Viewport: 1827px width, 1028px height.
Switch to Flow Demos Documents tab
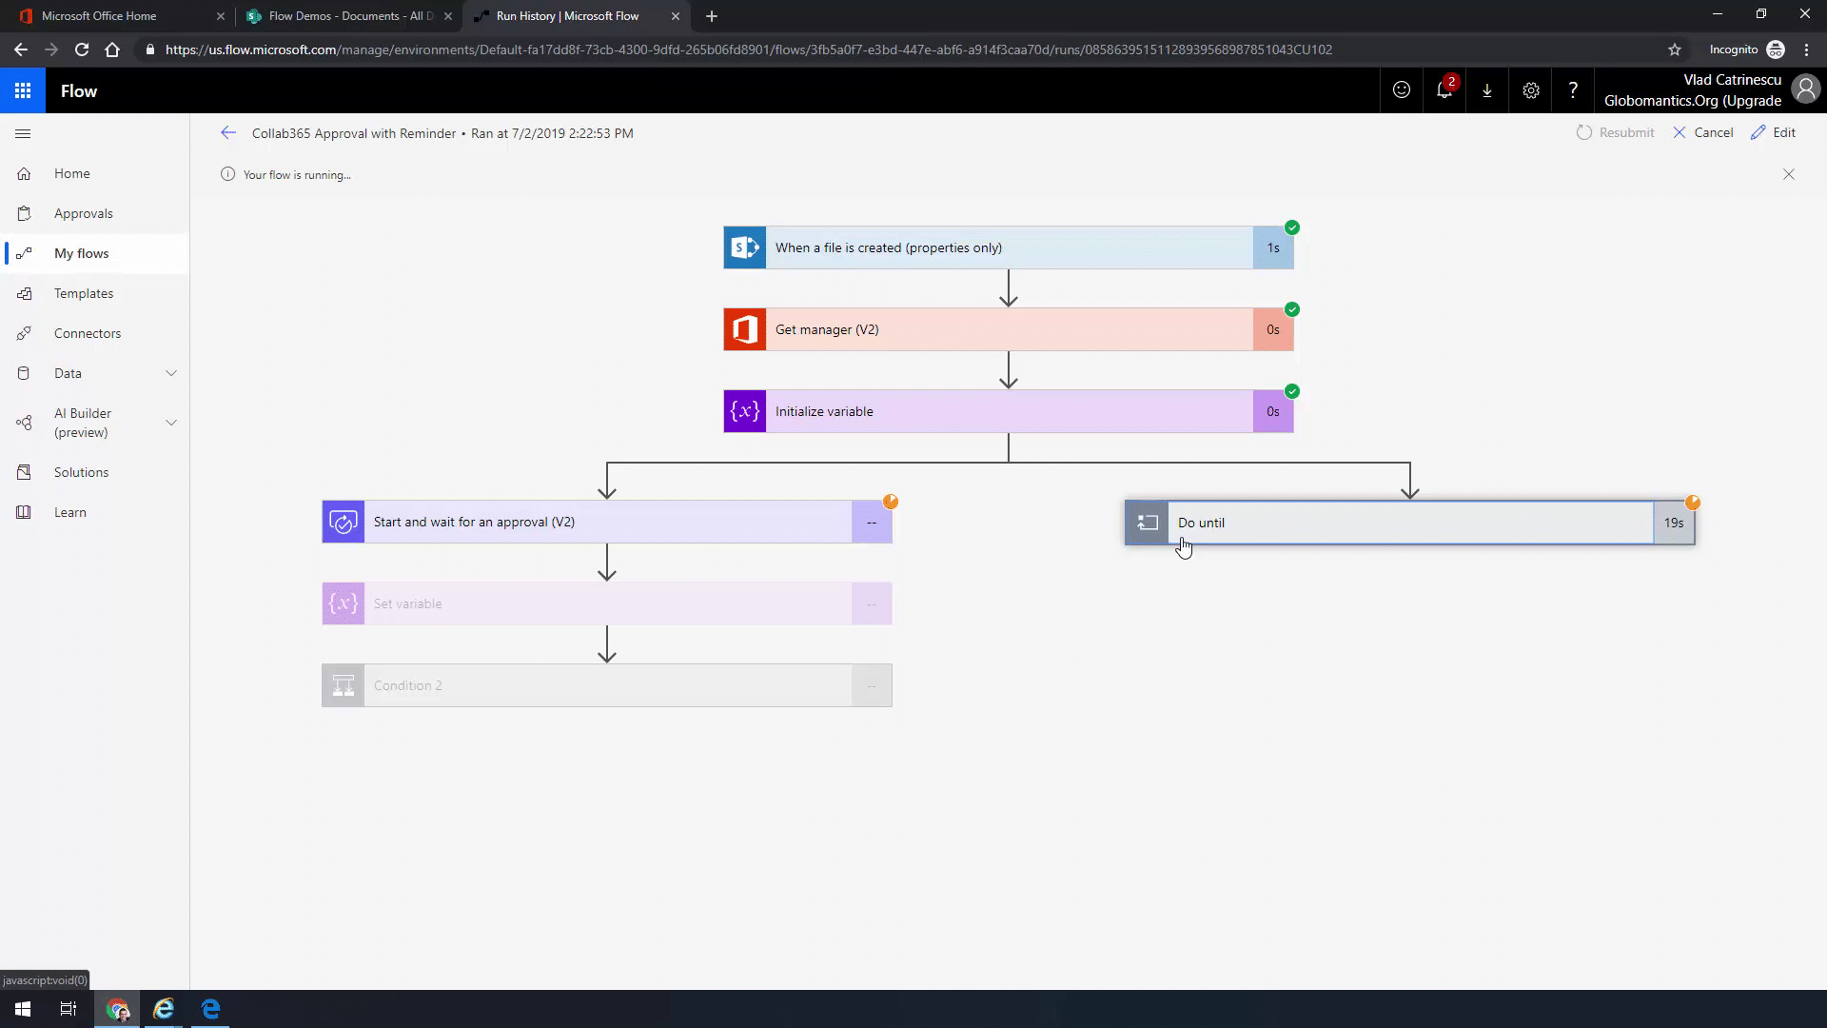tap(350, 16)
